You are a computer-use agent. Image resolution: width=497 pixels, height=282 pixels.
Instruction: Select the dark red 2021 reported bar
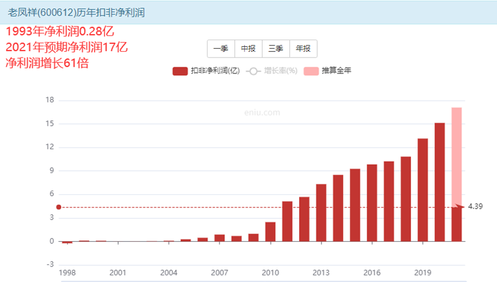point(457,224)
